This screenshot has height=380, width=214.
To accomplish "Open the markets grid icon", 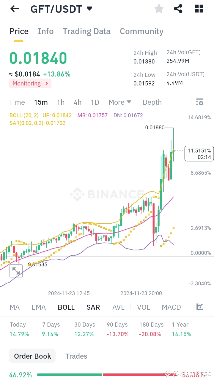I will 199,9.
